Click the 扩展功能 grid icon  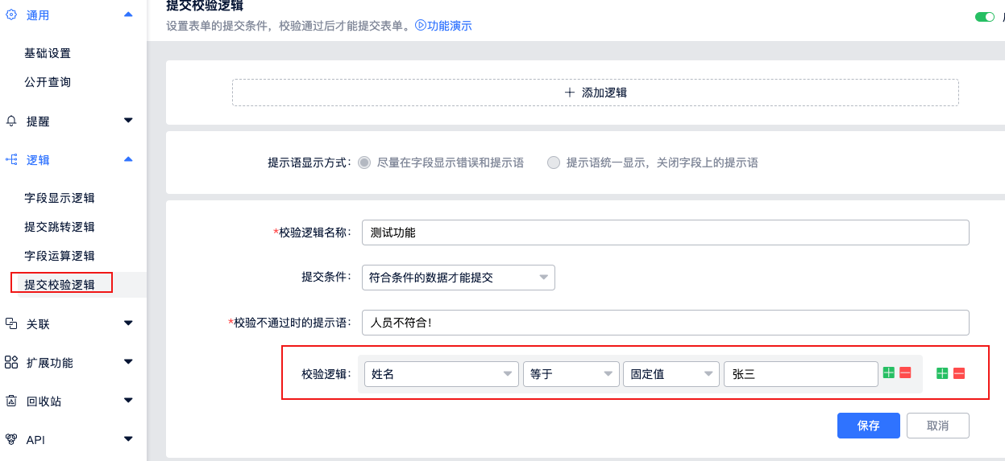tap(11, 363)
